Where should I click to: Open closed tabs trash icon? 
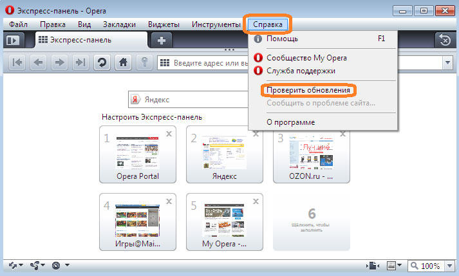point(445,40)
